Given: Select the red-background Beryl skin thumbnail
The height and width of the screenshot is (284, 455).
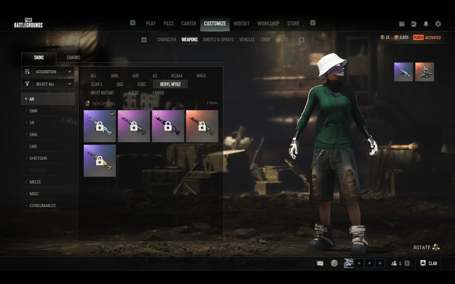Looking at the screenshot, I should click(x=202, y=126).
